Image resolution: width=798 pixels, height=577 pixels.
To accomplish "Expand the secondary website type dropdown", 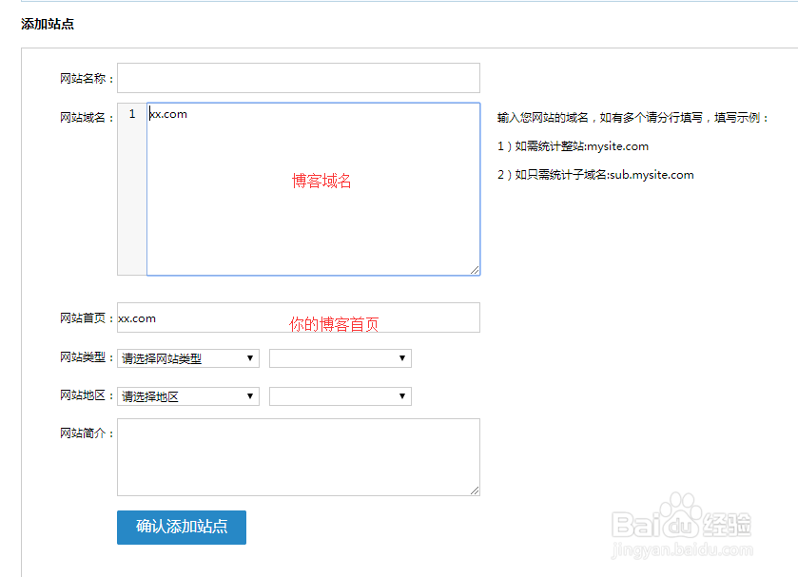I will click(340, 358).
